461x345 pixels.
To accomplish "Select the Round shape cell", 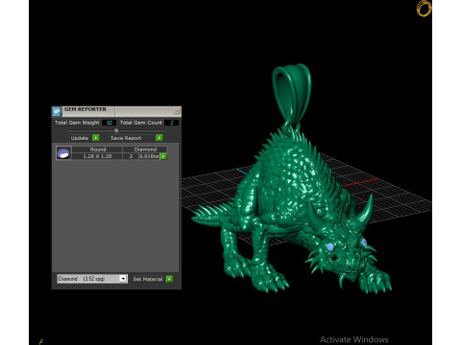I will click(97, 149).
